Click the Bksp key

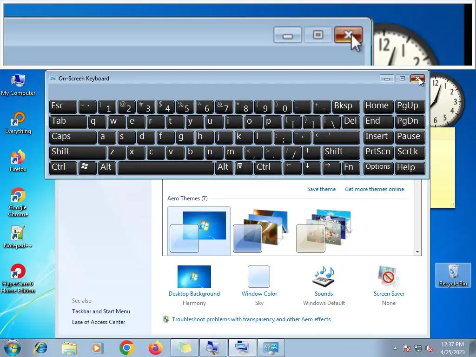(346, 106)
